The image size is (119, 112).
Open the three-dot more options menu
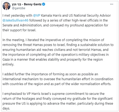(112, 4)
